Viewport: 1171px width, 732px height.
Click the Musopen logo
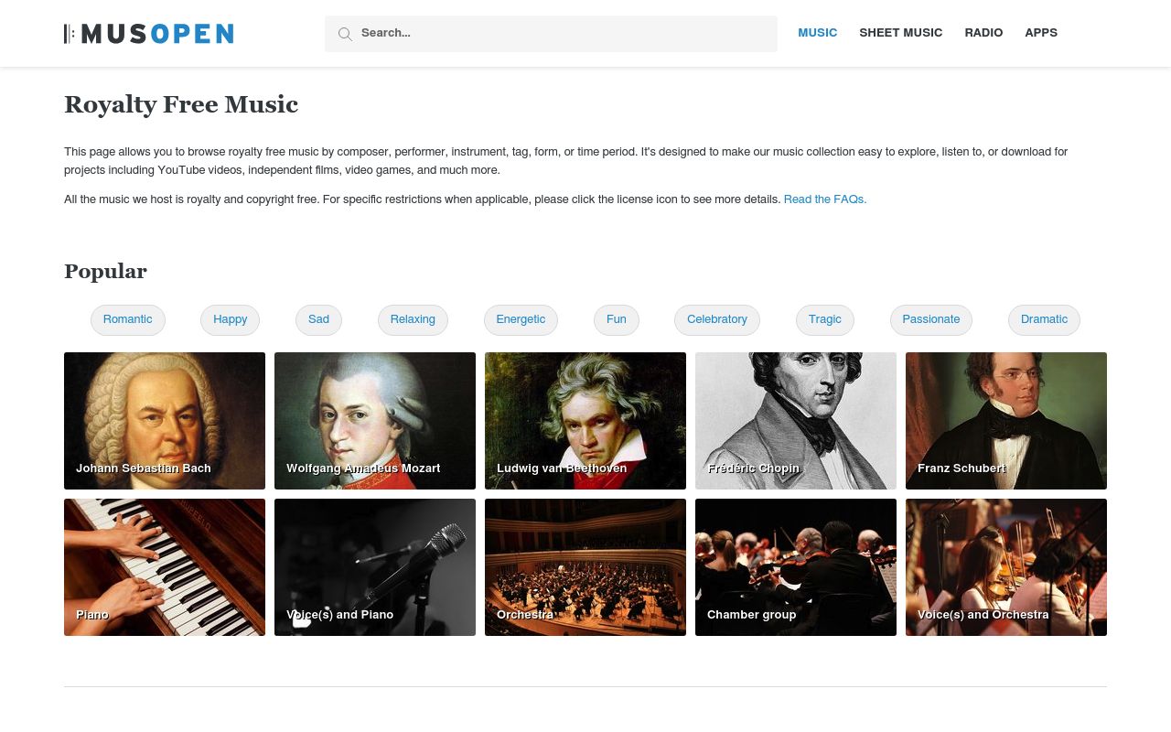coord(148,34)
